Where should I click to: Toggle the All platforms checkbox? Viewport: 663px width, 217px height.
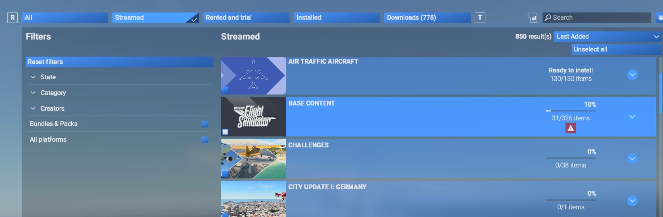(205, 140)
